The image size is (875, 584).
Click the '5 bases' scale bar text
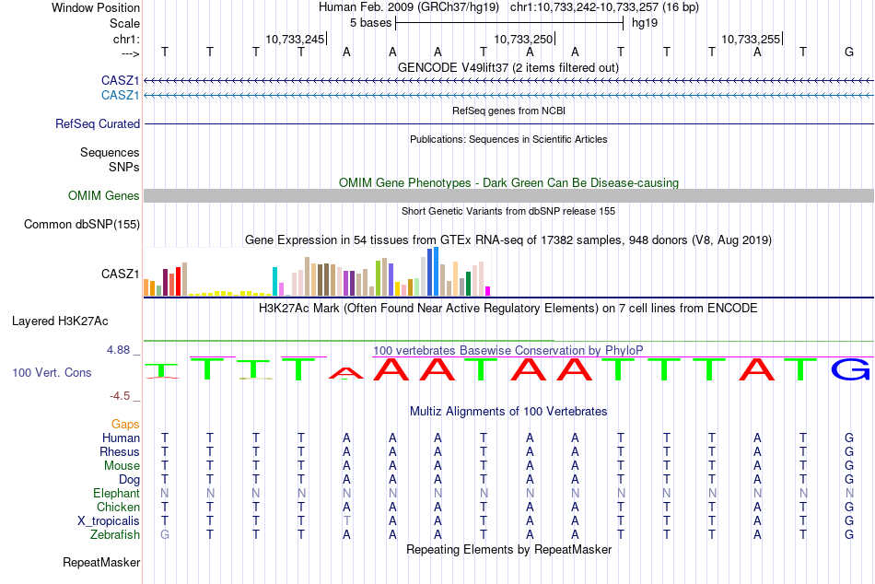pos(371,23)
